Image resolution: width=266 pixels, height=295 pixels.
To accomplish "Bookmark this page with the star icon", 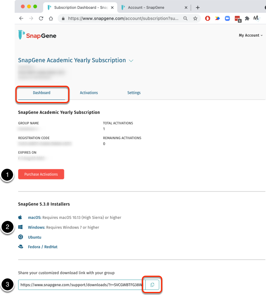I will pos(195,18).
